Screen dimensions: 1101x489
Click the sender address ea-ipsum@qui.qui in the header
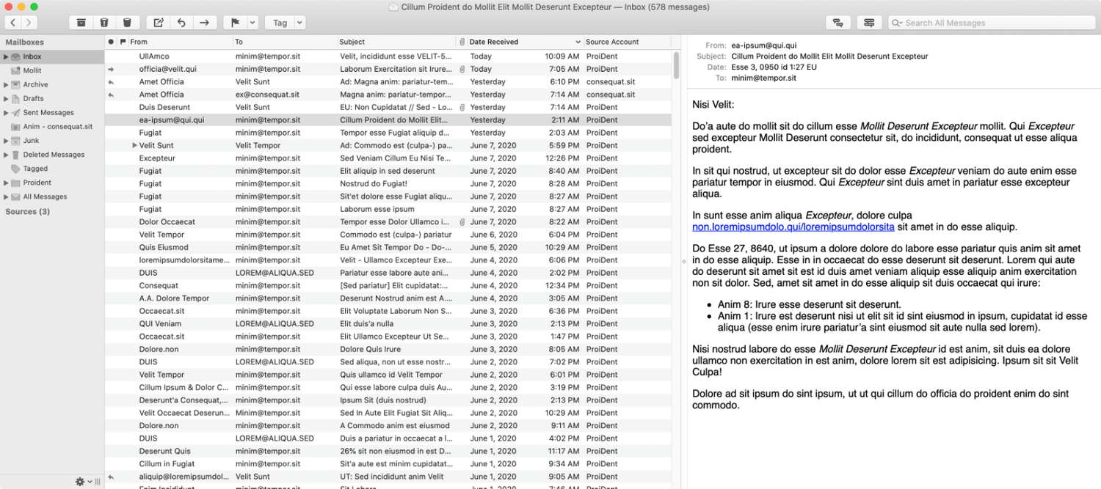click(764, 45)
